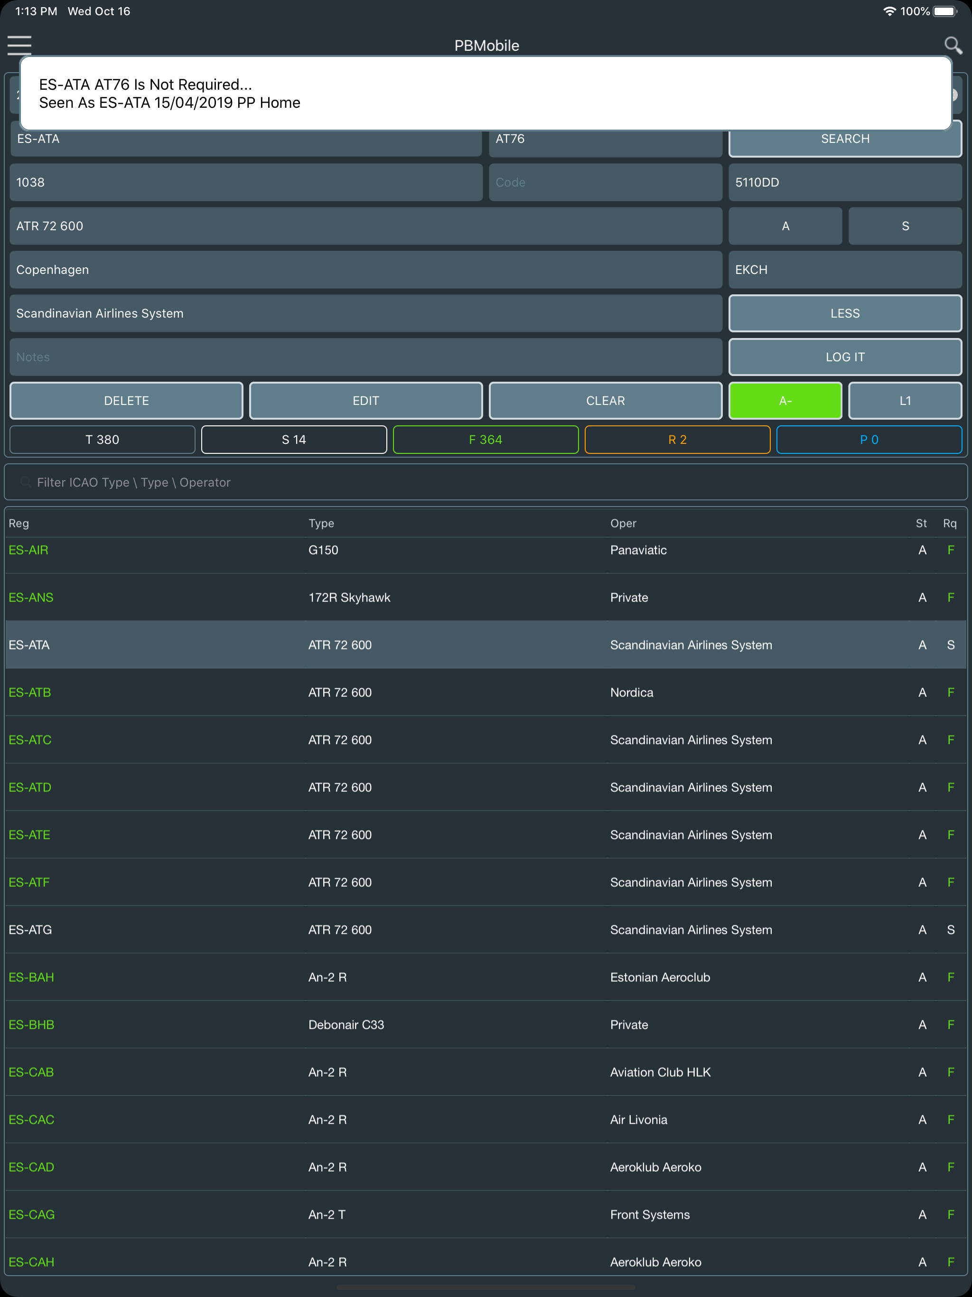972x1297 pixels.
Task: Click the 5110DD hex field
Action: [x=845, y=182]
